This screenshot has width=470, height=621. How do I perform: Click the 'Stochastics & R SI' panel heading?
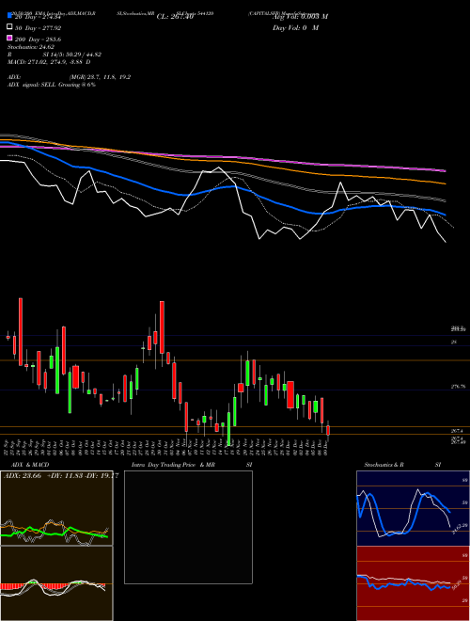pyautogui.click(x=402, y=465)
